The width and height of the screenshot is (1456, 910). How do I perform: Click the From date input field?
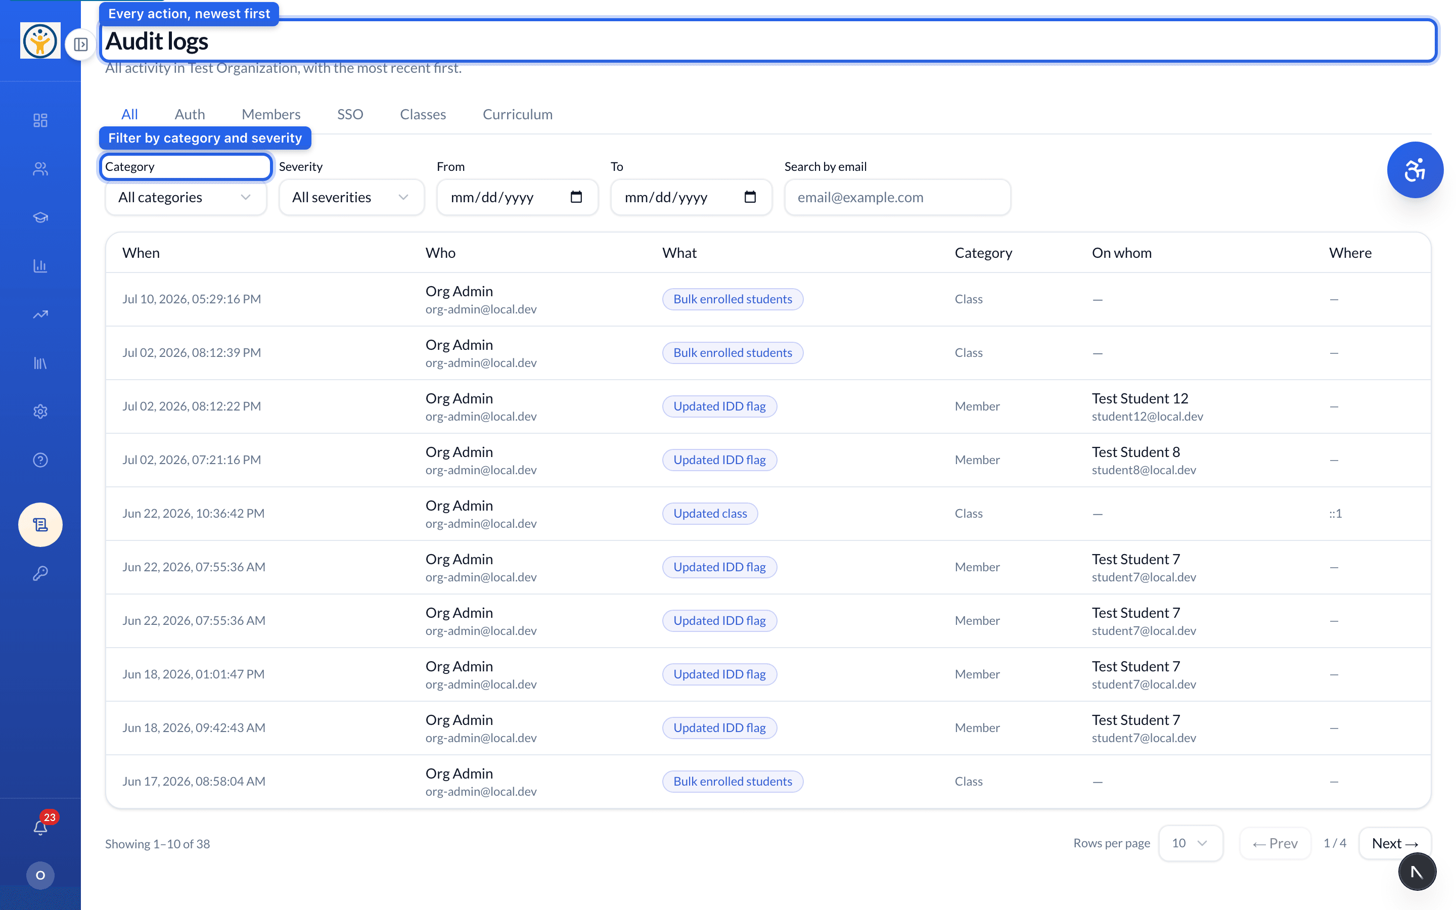point(517,197)
